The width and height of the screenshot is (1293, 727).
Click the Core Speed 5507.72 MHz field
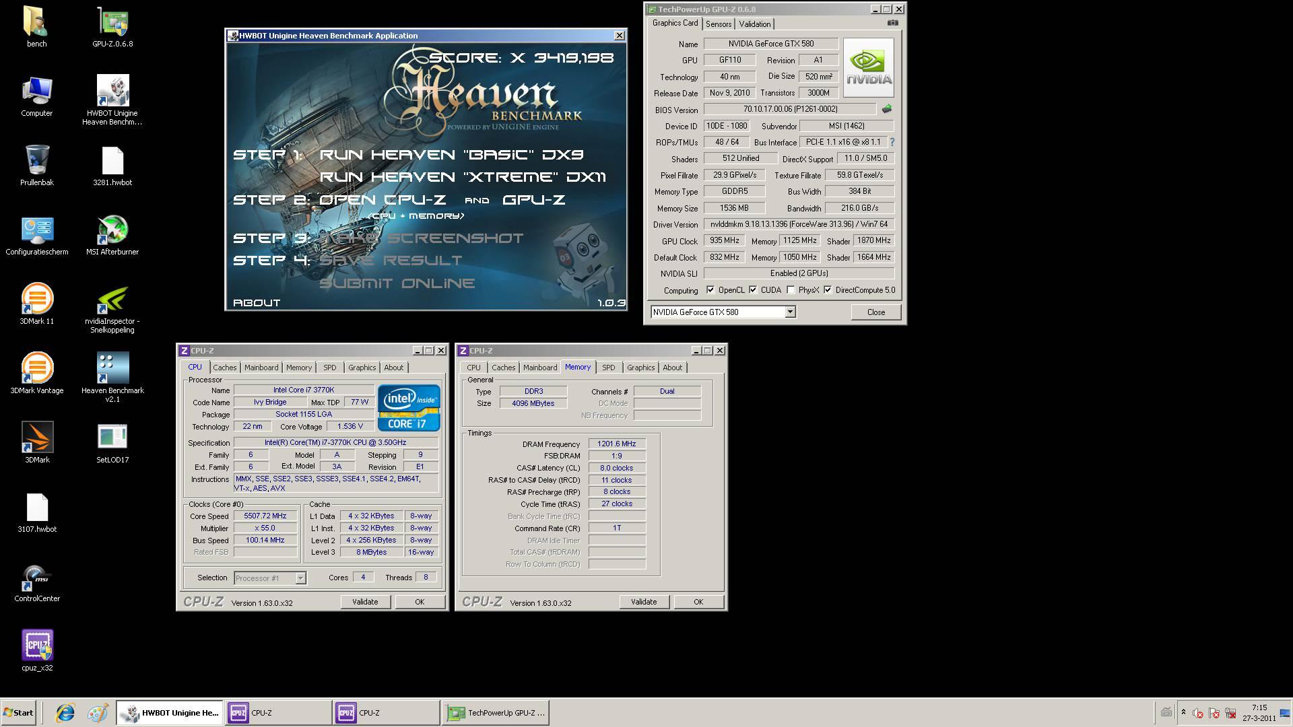[265, 516]
